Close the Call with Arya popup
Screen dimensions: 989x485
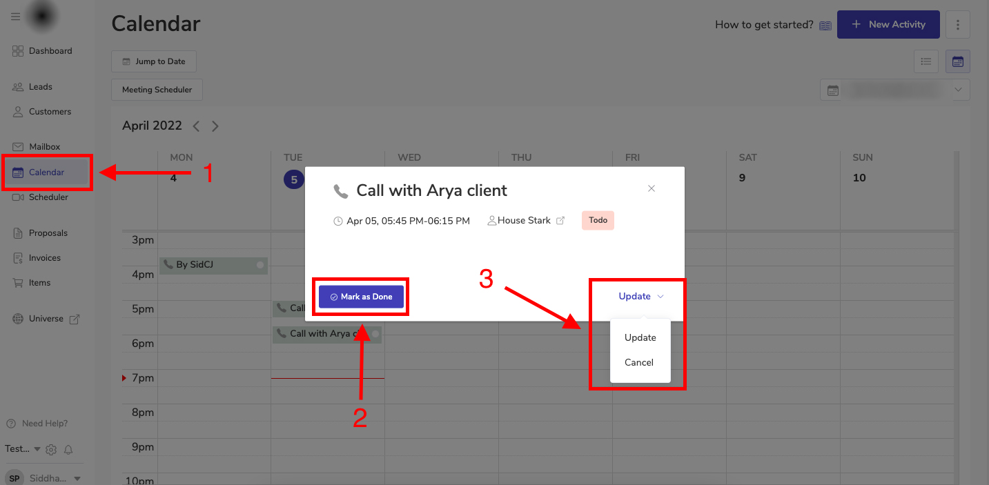tap(652, 188)
